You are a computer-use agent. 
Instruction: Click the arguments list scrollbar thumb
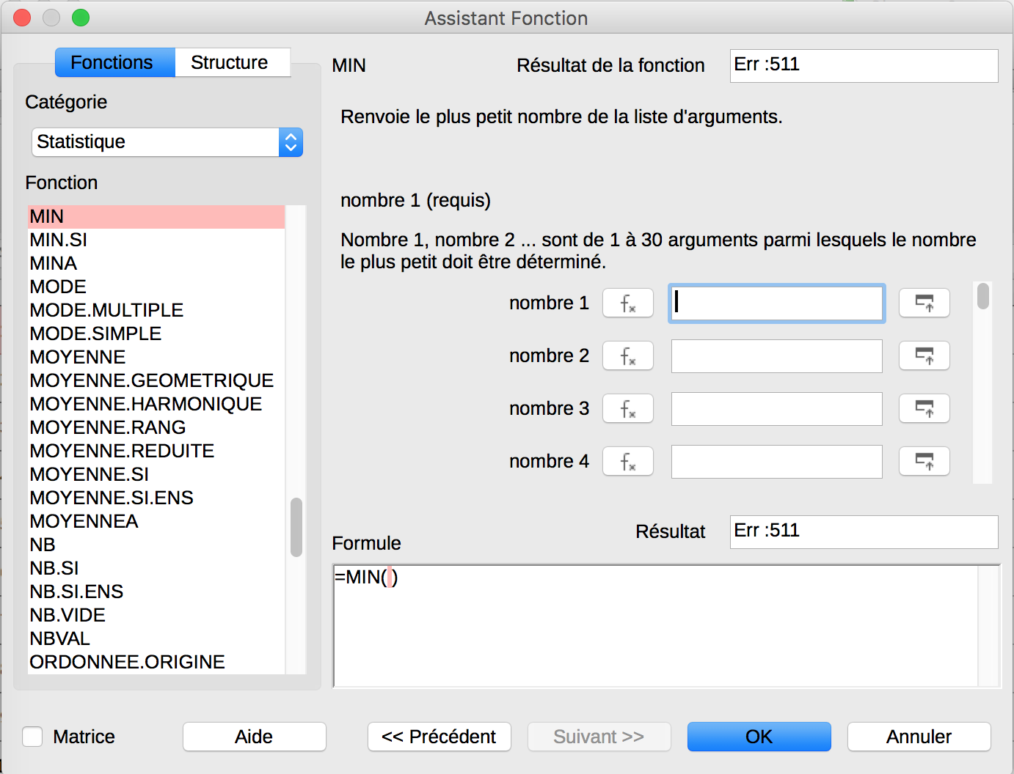pyautogui.click(x=983, y=296)
